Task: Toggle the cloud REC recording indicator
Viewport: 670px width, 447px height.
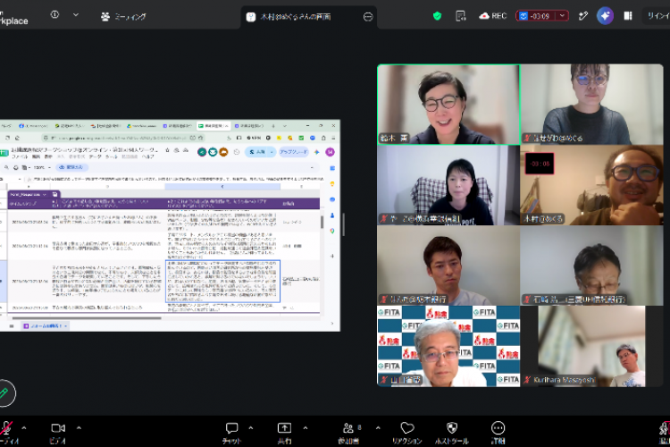Action: pyautogui.click(x=492, y=16)
